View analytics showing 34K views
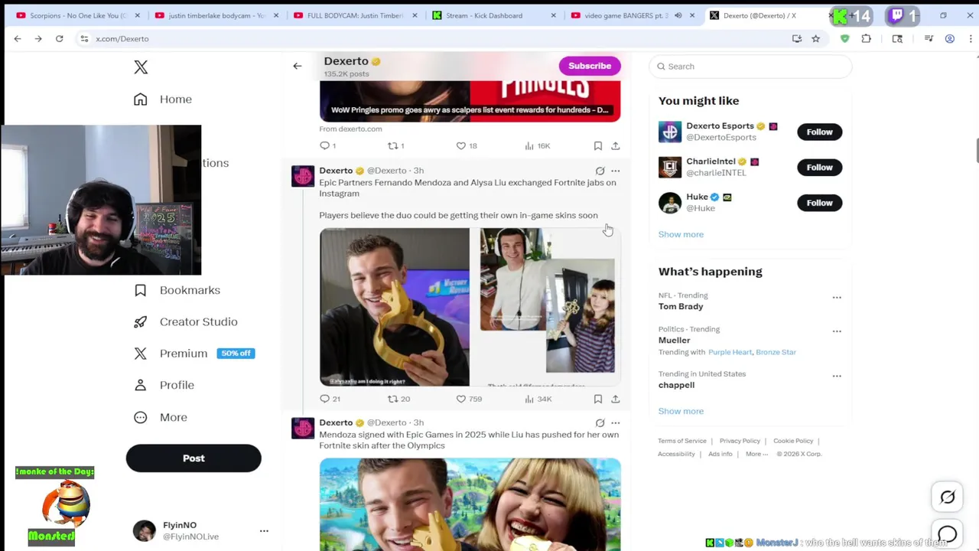Image resolution: width=979 pixels, height=551 pixels. 538,399
